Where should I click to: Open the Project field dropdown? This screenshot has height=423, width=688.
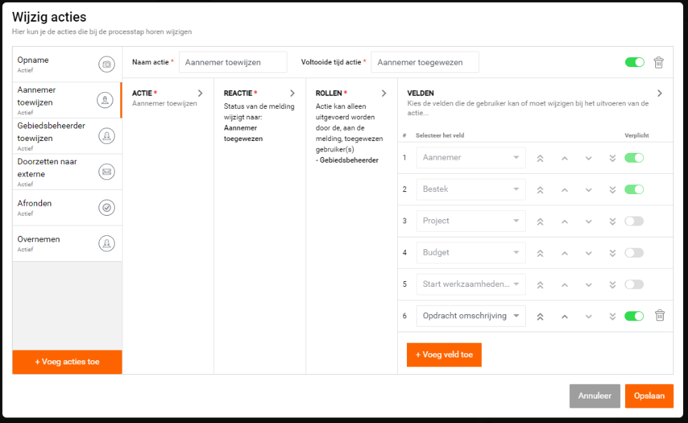(x=471, y=221)
